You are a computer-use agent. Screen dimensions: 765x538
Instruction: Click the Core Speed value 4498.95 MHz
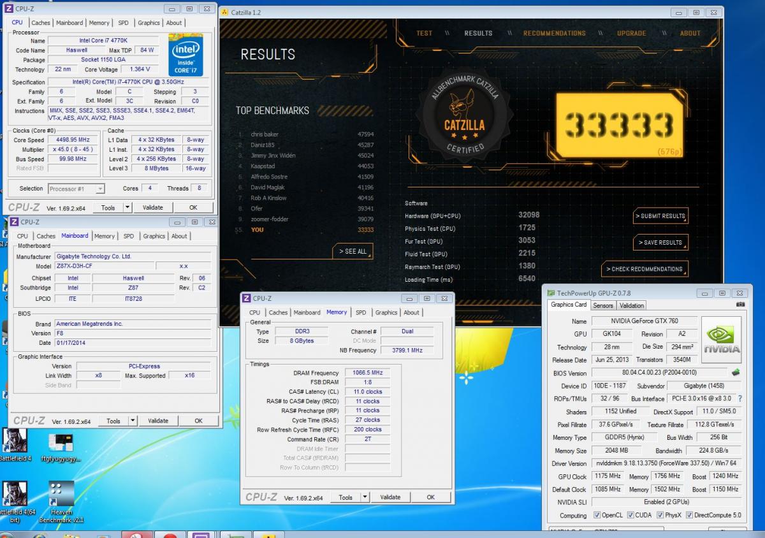pos(73,140)
